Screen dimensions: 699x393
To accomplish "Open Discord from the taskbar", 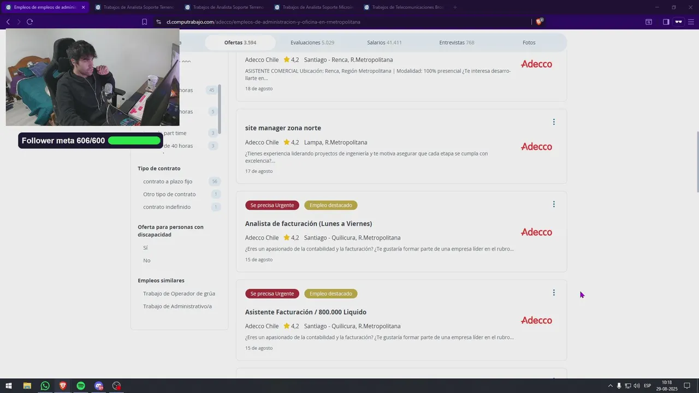I will 99,386.
